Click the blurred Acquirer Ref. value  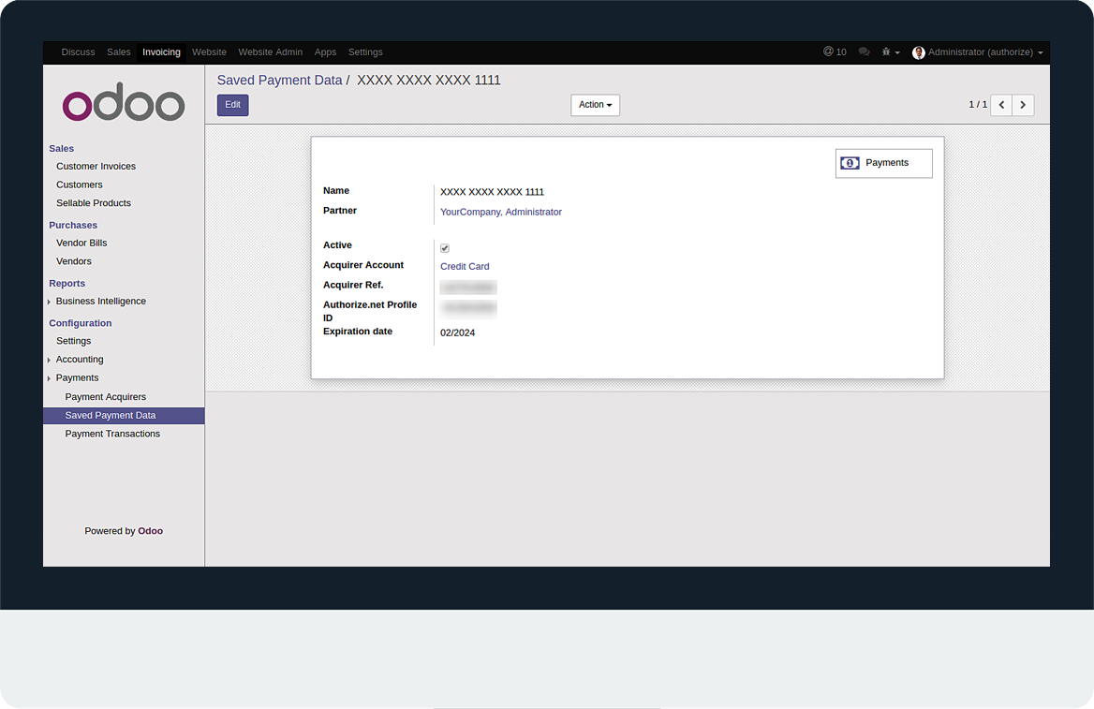(x=468, y=288)
